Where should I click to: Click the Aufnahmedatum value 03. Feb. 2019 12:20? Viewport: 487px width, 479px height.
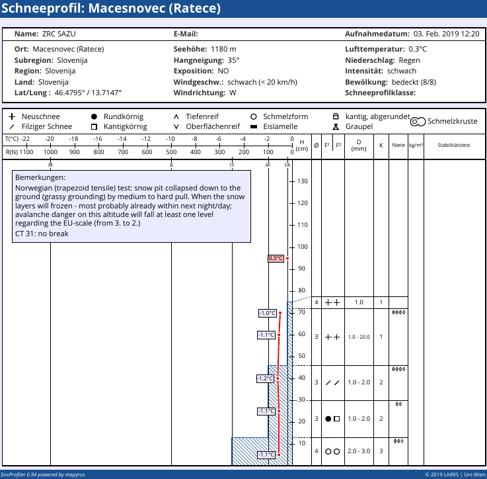pos(446,34)
